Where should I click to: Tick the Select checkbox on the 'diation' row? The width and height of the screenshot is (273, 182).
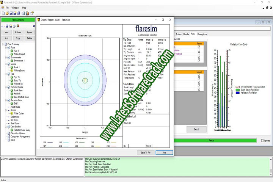199,50
